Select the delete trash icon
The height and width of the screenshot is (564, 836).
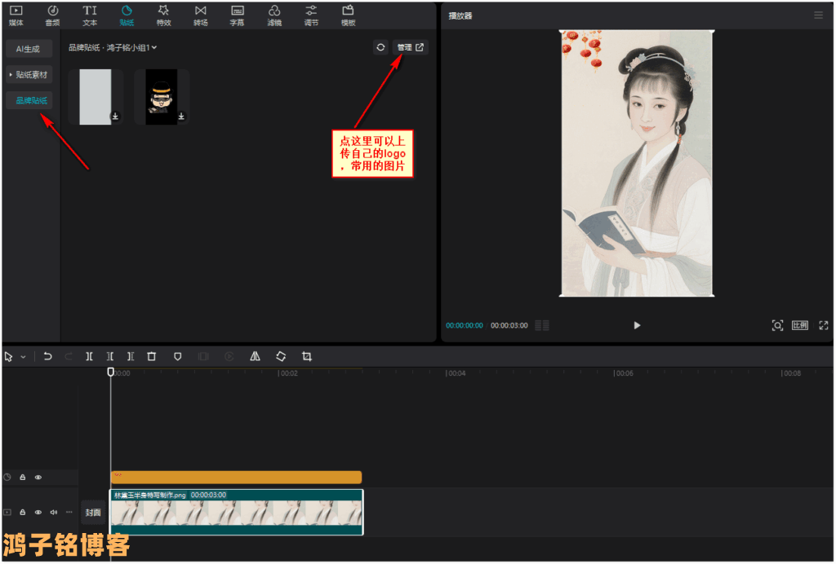tap(151, 356)
